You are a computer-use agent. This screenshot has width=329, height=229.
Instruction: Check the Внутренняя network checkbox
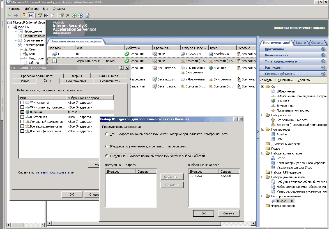(x=22, y=117)
